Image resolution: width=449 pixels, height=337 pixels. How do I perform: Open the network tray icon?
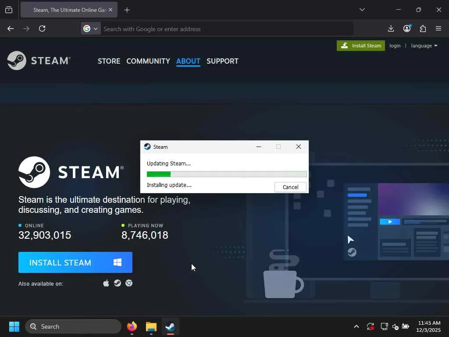coord(384,326)
